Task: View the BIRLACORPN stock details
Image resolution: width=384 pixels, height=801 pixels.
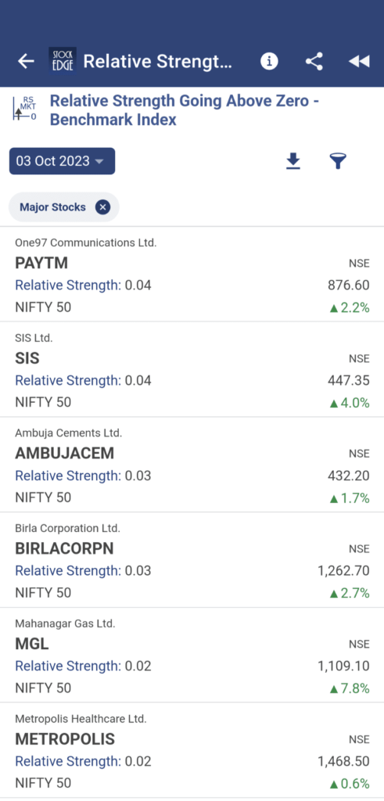Action: coord(192,560)
